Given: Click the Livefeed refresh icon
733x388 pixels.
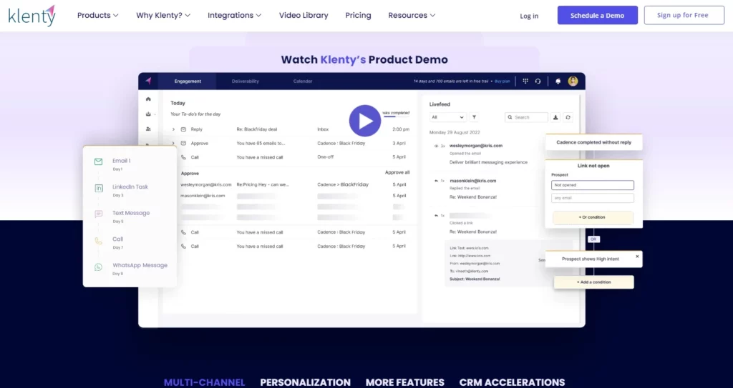Looking at the screenshot, I should point(568,117).
